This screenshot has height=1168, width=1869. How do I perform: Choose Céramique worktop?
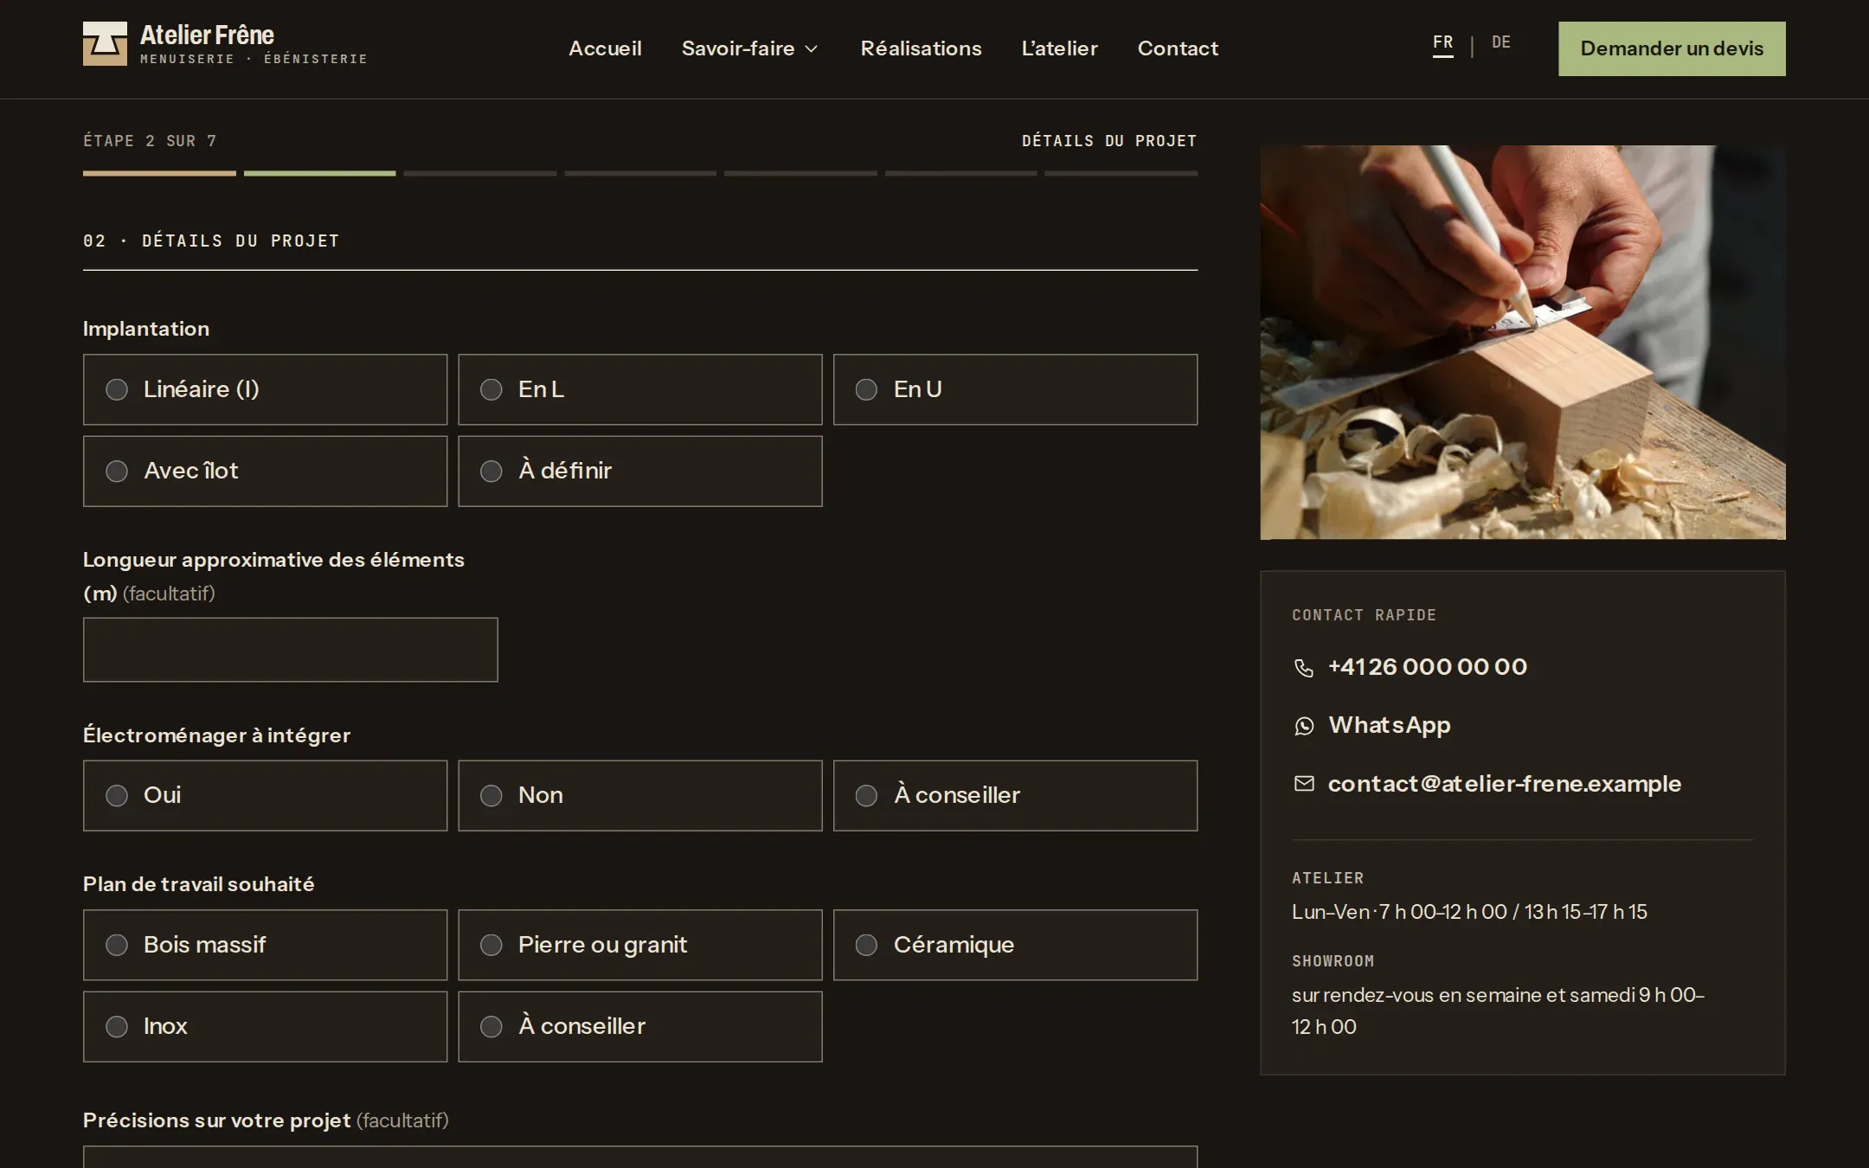(1015, 945)
